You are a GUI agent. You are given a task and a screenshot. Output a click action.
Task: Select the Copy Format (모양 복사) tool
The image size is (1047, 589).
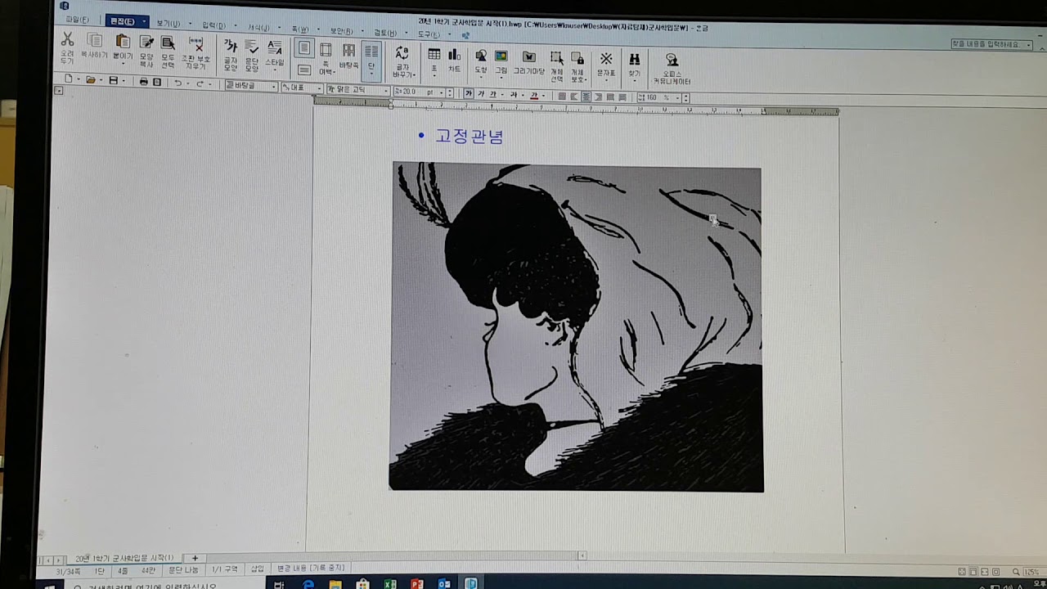[146, 43]
